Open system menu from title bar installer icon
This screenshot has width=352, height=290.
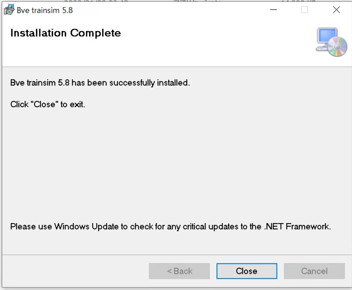click(x=9, y=10)
